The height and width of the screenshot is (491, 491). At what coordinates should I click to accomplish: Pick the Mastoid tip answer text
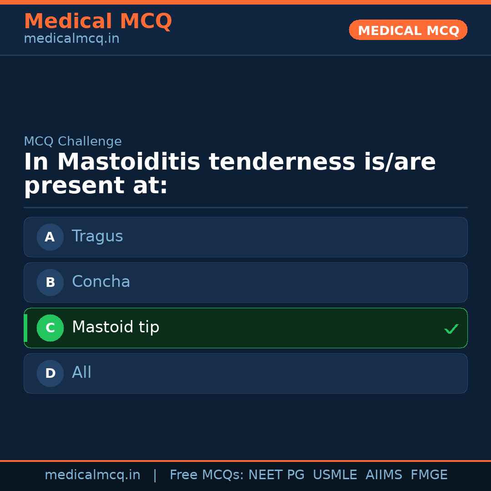(x=115, y=327)
